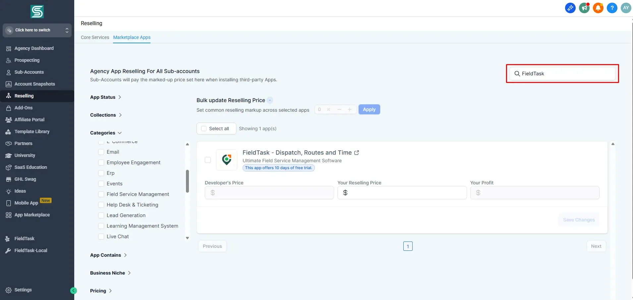Click the category list scrollbar thumb

click(x=188, y=181)
